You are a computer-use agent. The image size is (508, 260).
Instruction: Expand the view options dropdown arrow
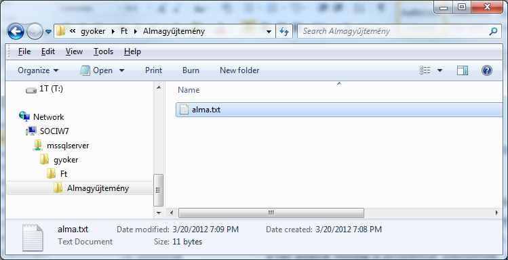click(x=439, y=70)
